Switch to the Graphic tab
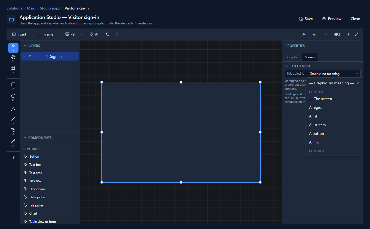This screenshot has height=229, width=370. 293,57
